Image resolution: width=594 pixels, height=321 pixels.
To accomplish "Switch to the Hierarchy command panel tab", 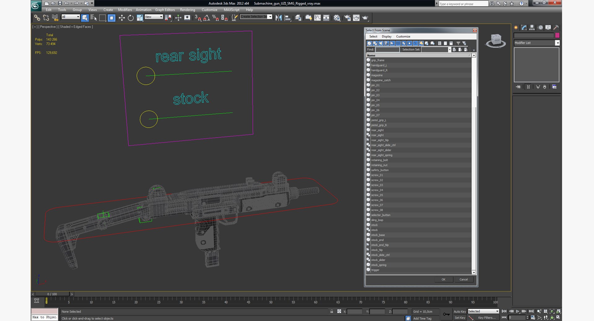I will 532,28.
